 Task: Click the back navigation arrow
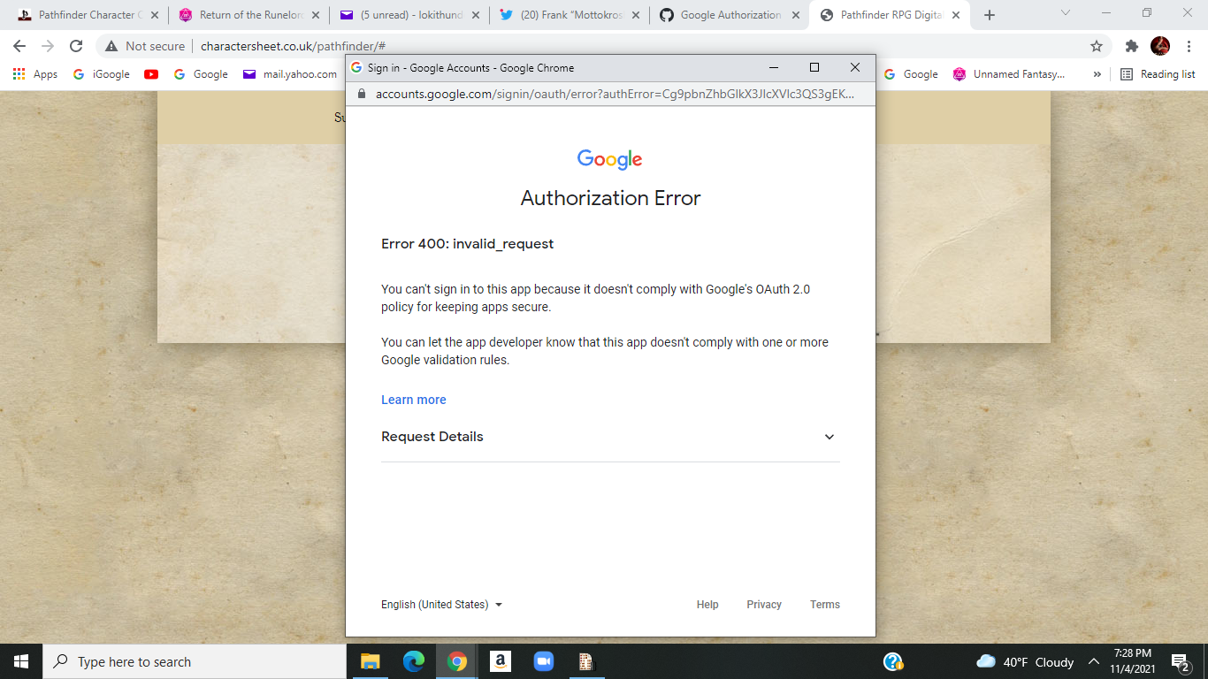19,44
